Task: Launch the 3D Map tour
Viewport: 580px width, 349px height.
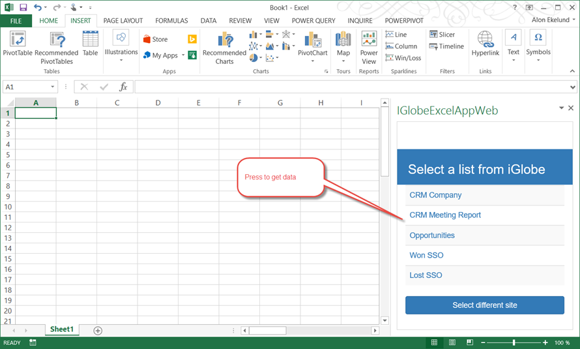Action: 343,46
